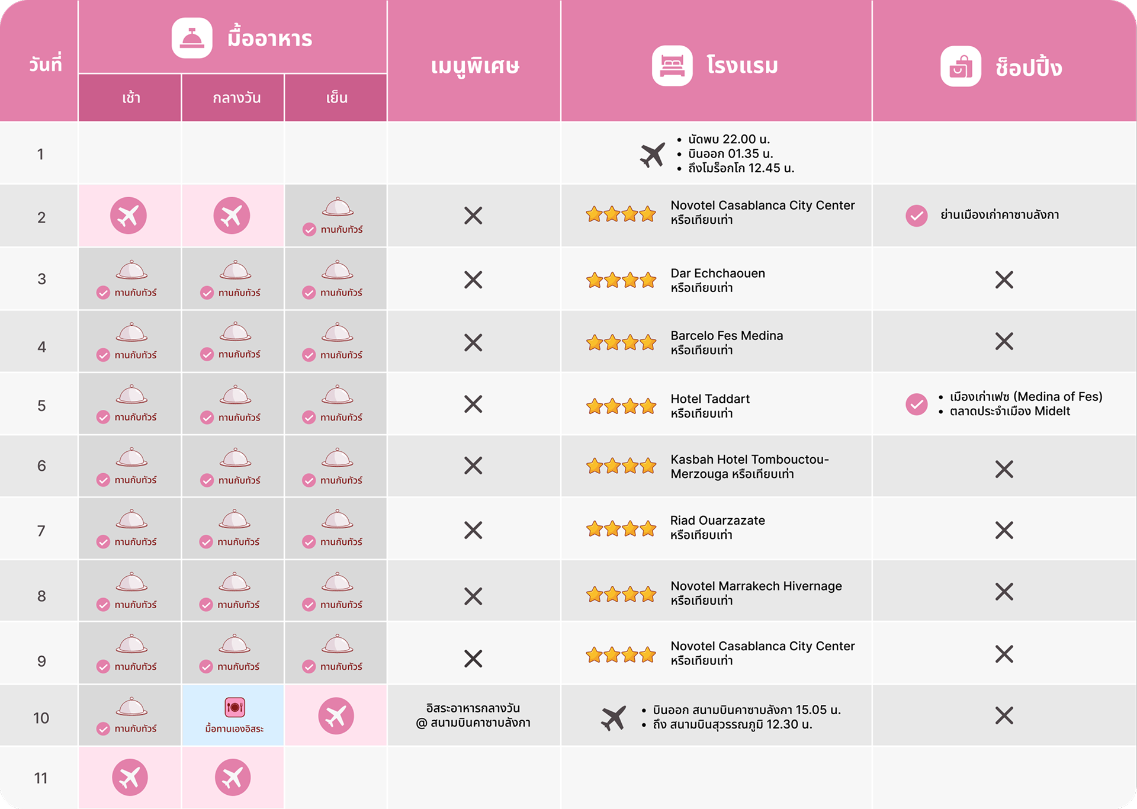Click the pink checkmark beside Medina of Fes shopping
The height and width of the screenshot is (809, 1137).
pyautogui.click(x=916, y=404)
